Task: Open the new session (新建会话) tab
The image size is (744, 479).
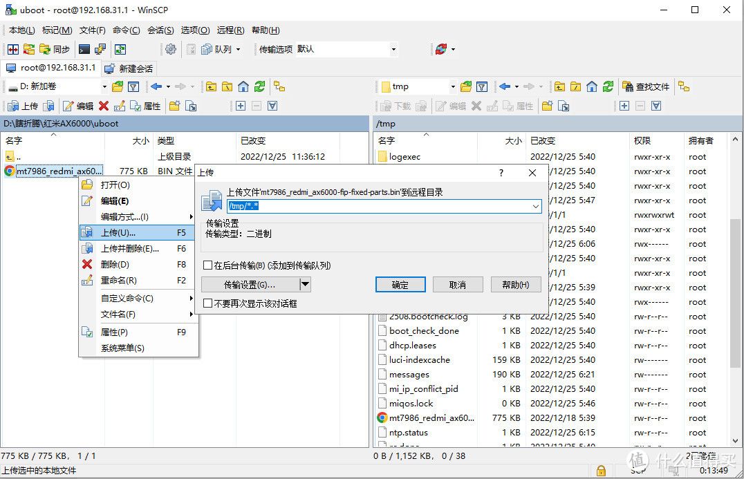Action: tap(129, 68)
